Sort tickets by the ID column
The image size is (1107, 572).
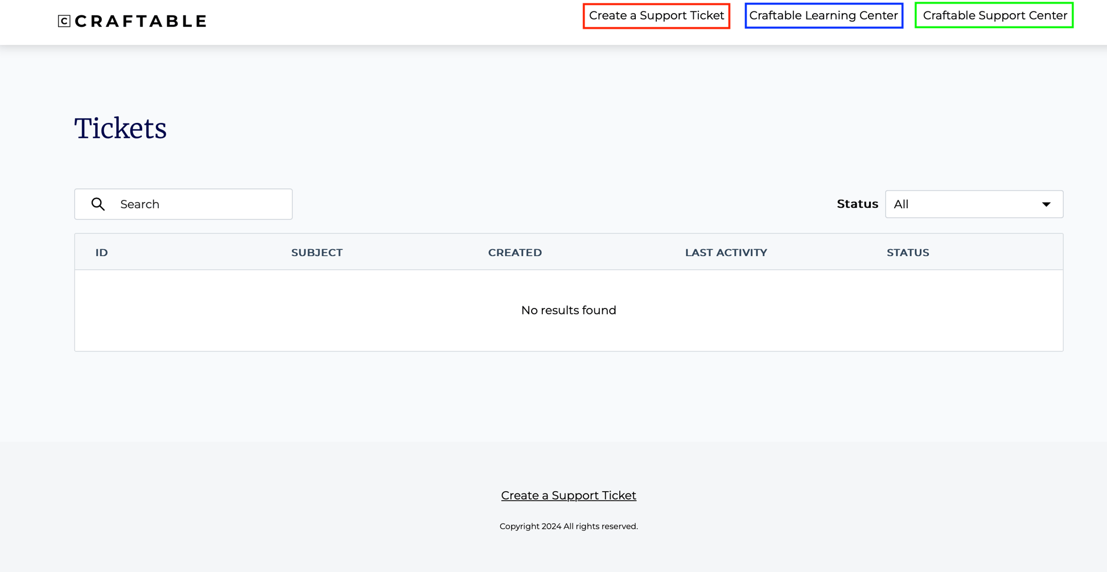101,252
